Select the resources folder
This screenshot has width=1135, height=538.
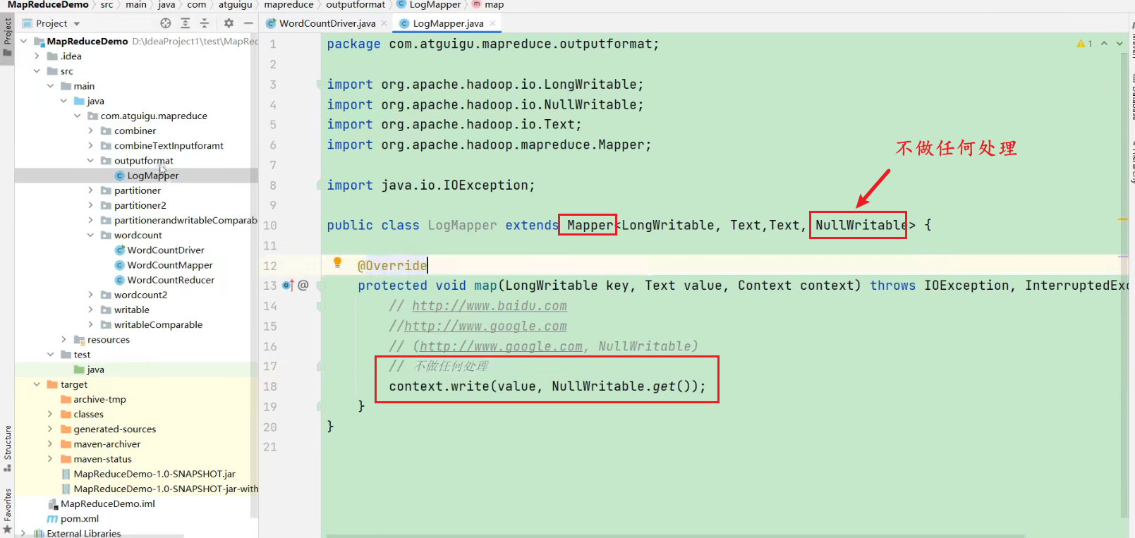[x=108, y=339]
